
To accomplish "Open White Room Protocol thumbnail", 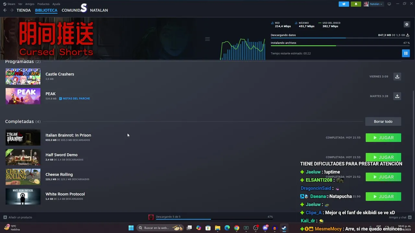I will click(x=23, y=196).
